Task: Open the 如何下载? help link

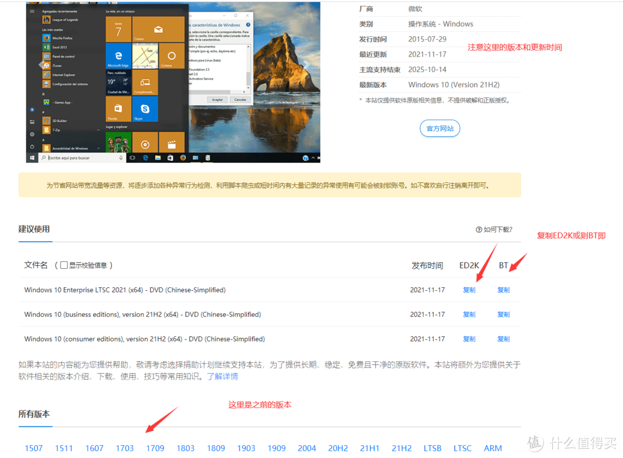Action: [494, 230]
